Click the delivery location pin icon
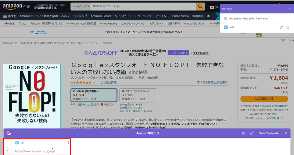The width and height of the screenshot is (294, 155). [x=35, y=7]
